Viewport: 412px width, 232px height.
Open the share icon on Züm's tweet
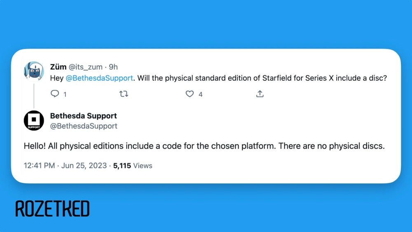click(x=260, y=94)
